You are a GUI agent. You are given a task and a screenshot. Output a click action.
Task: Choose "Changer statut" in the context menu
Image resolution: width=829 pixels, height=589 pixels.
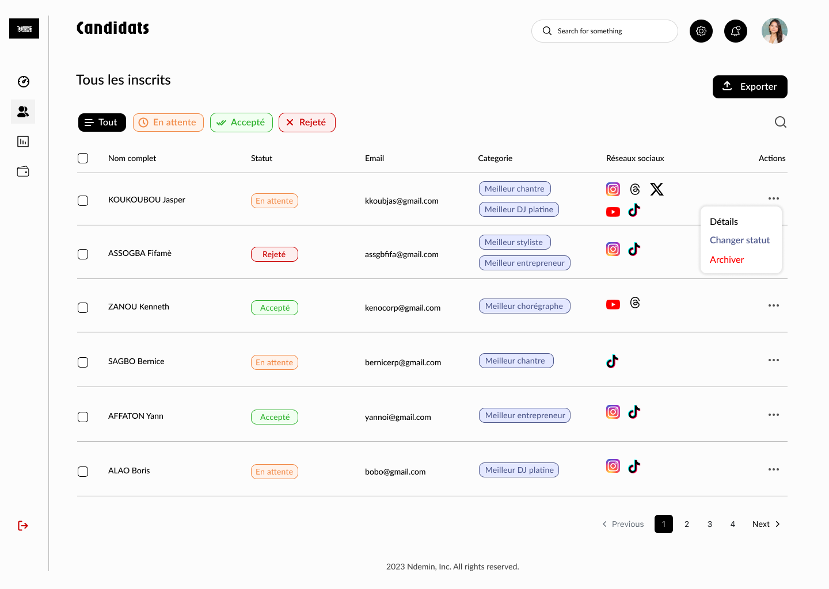[x=740, y=240]
